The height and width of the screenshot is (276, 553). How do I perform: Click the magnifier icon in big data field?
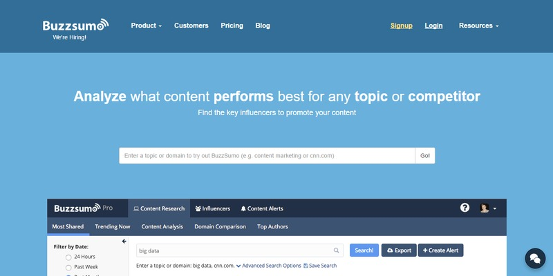pyautogui.click(x=337, y=250)
